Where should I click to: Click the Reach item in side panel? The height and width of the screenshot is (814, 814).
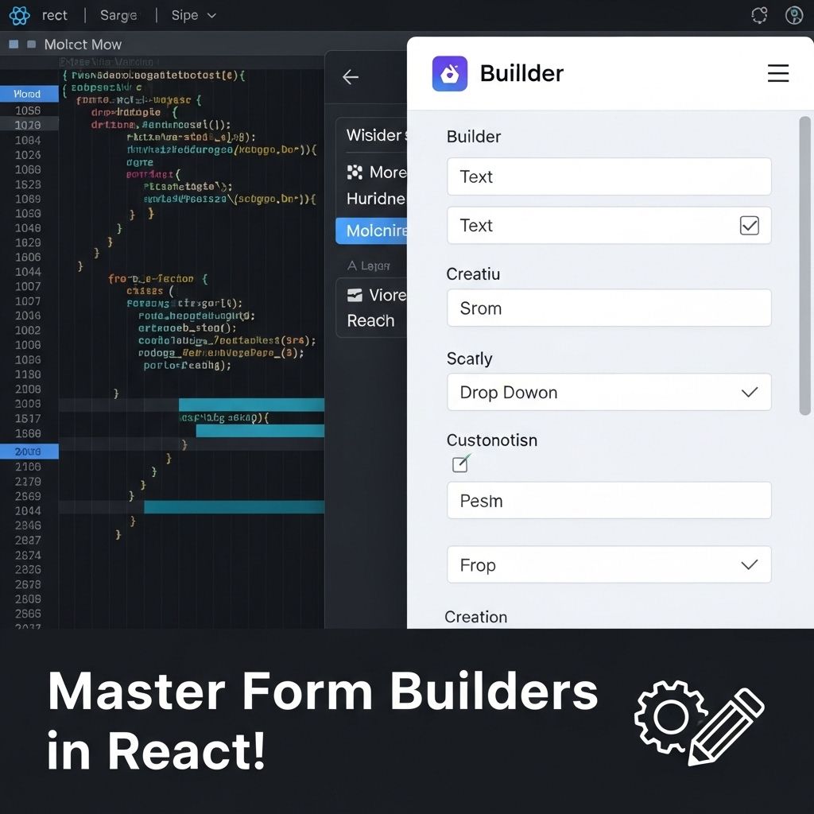(x=370, y=320)
